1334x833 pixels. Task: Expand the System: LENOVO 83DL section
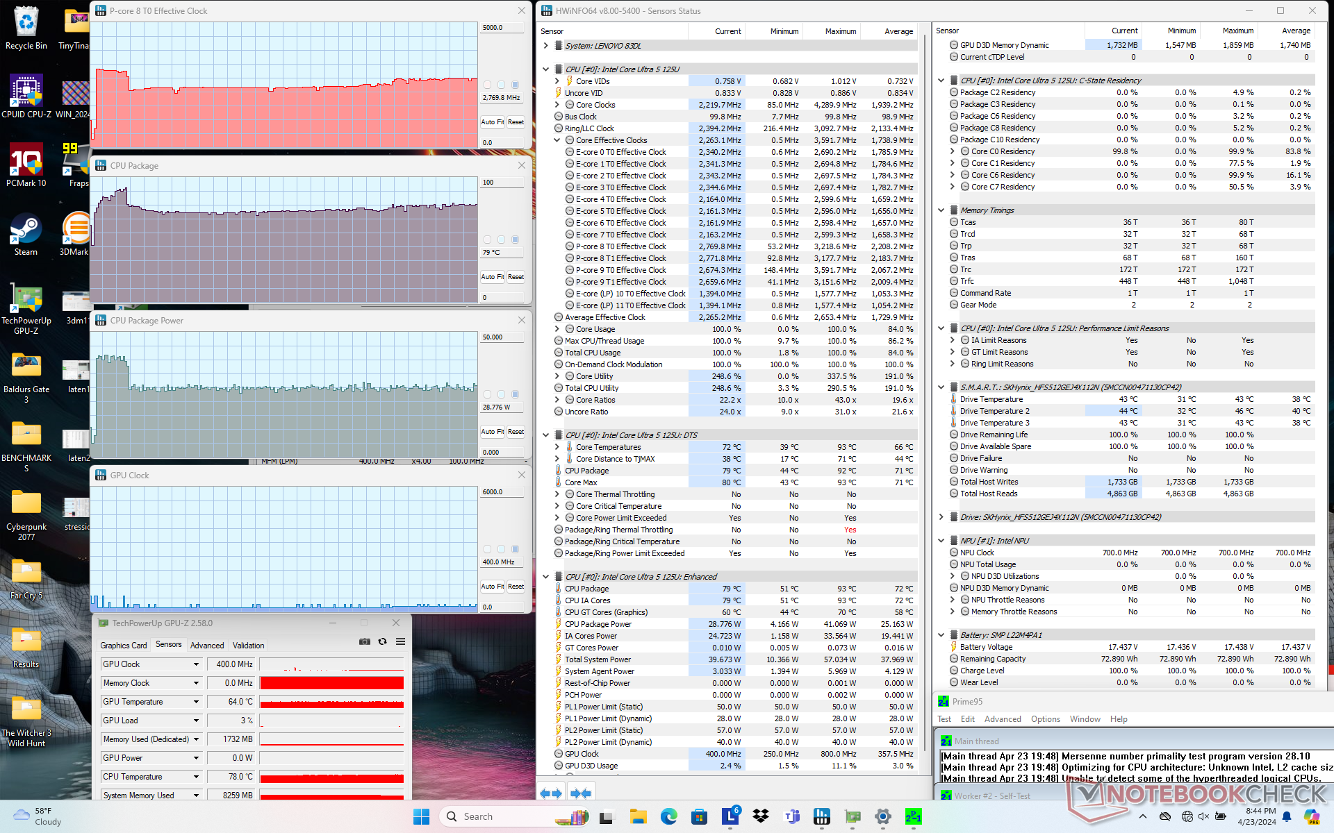(x=546, y=46)
